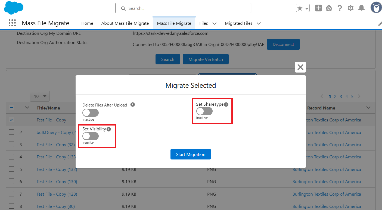Show info tooltip for Delete Files After Upload
Viewport: 382px width, 210px height.
click(x=133, y=105)
